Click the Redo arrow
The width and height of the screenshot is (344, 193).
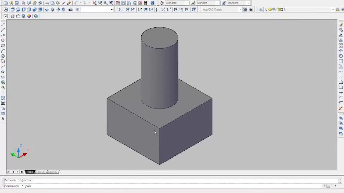pos(84,3)
